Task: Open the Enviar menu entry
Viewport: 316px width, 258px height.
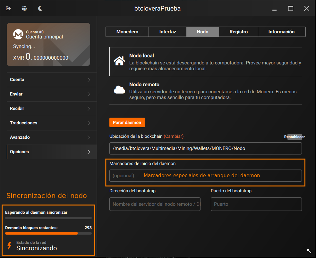Action: pyautogui.click(x=52, y=94)
